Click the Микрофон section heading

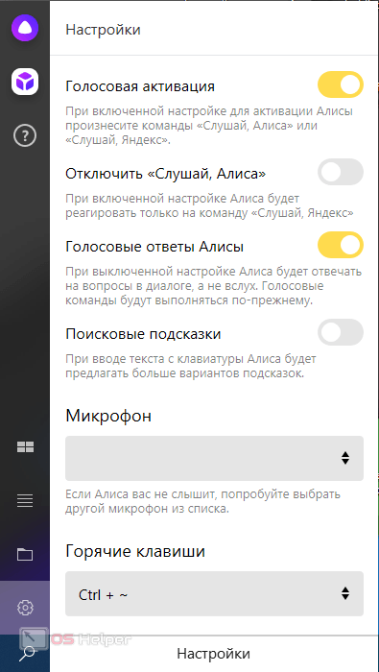pyautogui.click(x=108, y=416)
